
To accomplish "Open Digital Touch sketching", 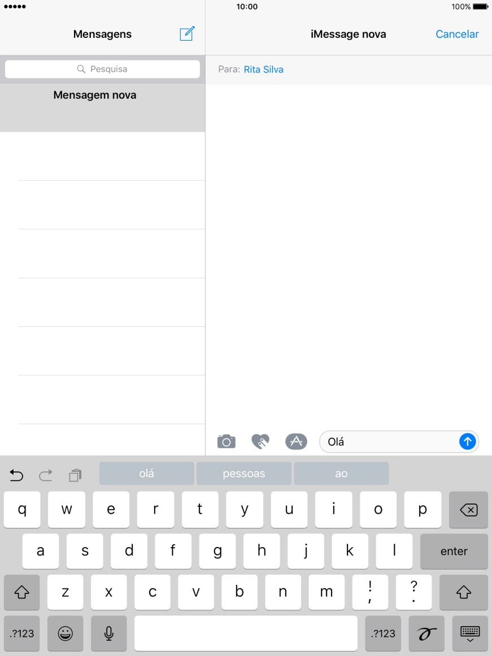I will coord(261,441).
